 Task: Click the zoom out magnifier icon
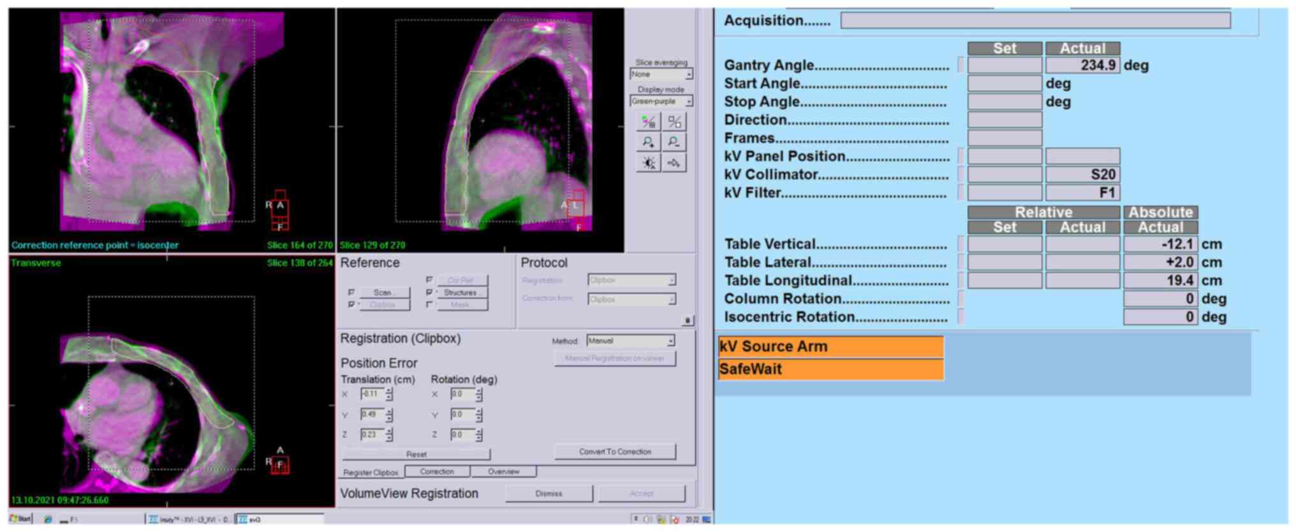point(674,142)
